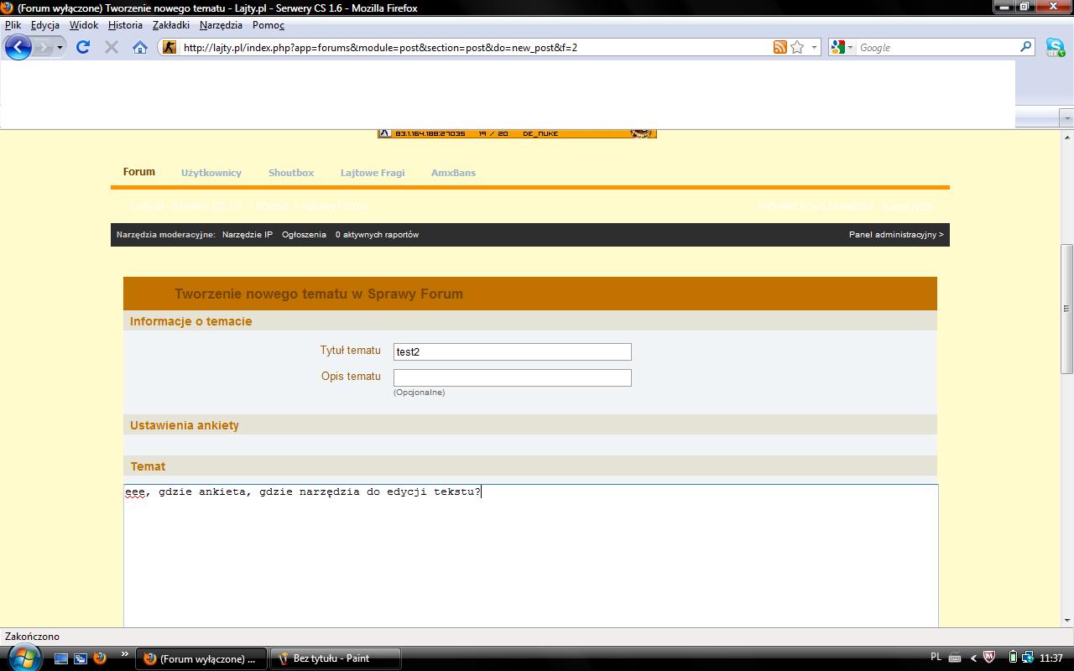Click the RSS feed icon in address bar
Screen dimensions: 1074x671
[779, 47]
